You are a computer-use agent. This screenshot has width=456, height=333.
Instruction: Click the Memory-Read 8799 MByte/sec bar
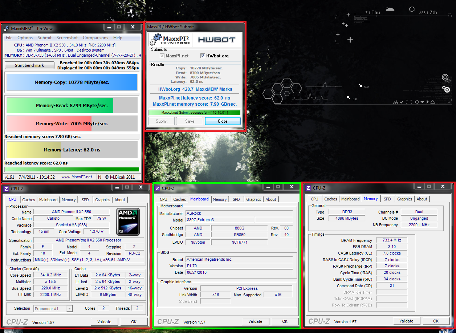(72, 106)
